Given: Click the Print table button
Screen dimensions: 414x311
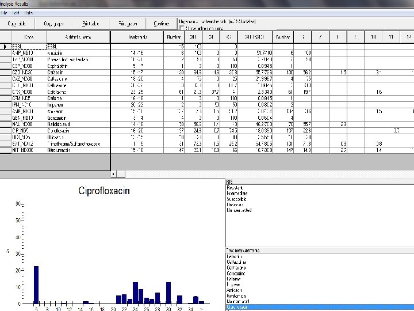Looking at the screenshot, I should 91,24.
